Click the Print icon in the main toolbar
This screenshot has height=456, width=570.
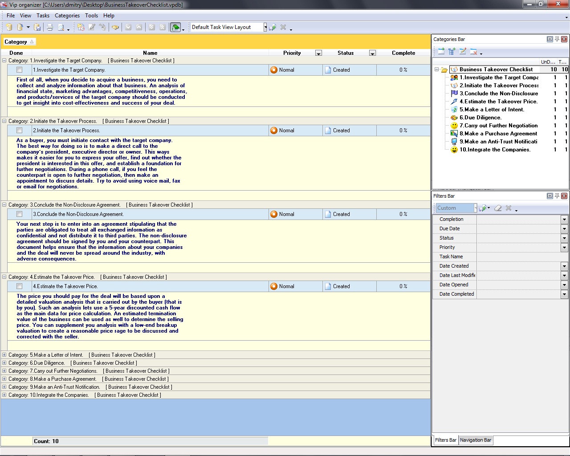coord(50,27)
